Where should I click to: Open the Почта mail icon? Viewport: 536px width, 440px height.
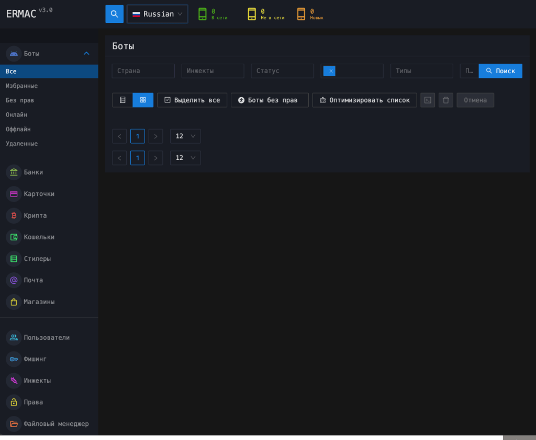pyautogui.click(x=14, y=280)
